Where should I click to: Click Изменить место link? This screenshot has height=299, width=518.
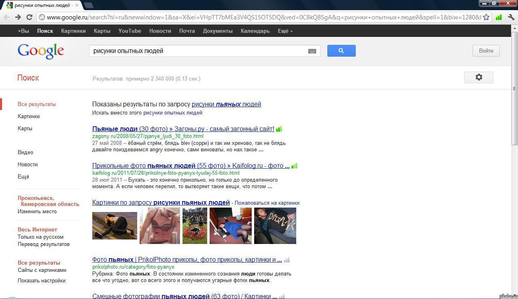coord(37,211)
